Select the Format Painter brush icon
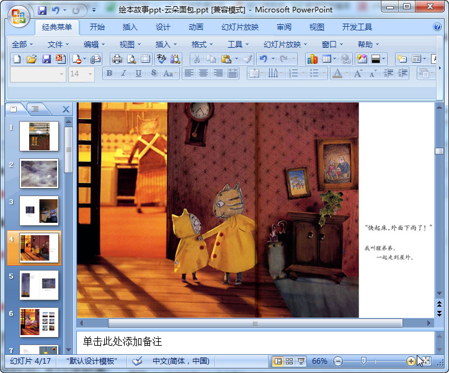The width and height of the screenshot is (449, 373). click(247, 59)
